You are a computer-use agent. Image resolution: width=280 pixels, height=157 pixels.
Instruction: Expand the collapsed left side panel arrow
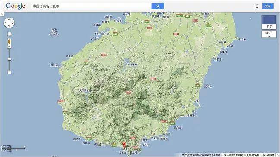[2, 14]
